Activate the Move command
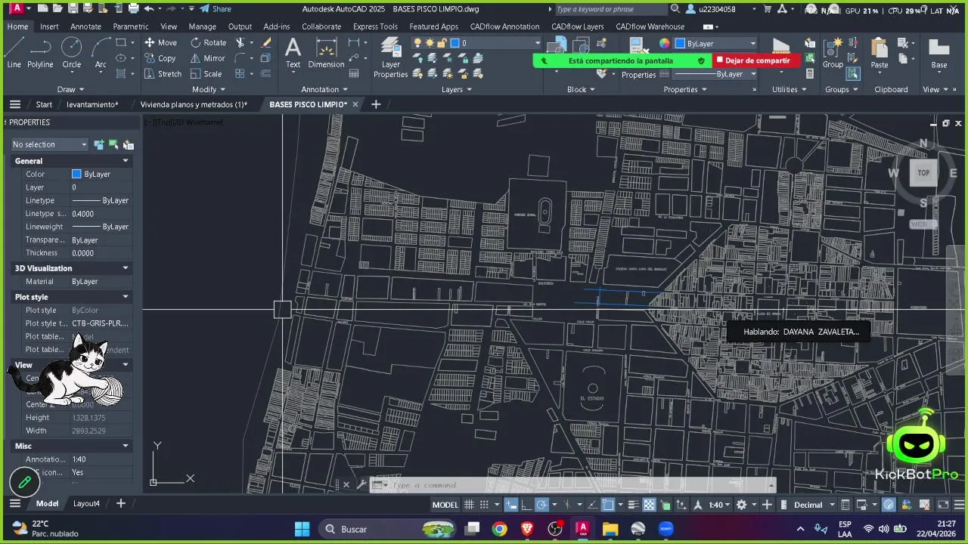 (x=160, y=42)
